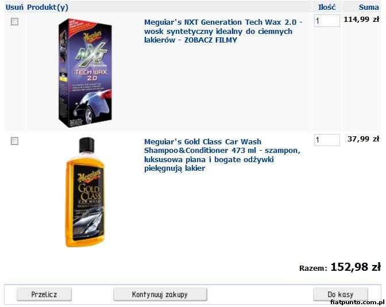Viewport: 386px width, 307px height.
Task: Click the Produkt(y) column header
Action: click(x=48, y=7)
